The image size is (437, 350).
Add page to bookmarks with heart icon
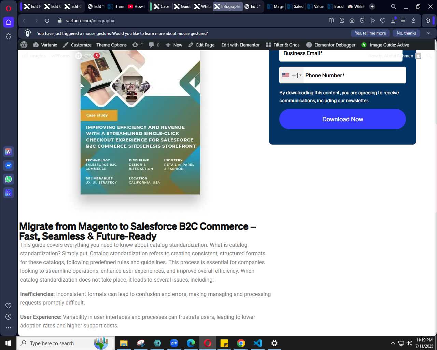click(383, 21)
